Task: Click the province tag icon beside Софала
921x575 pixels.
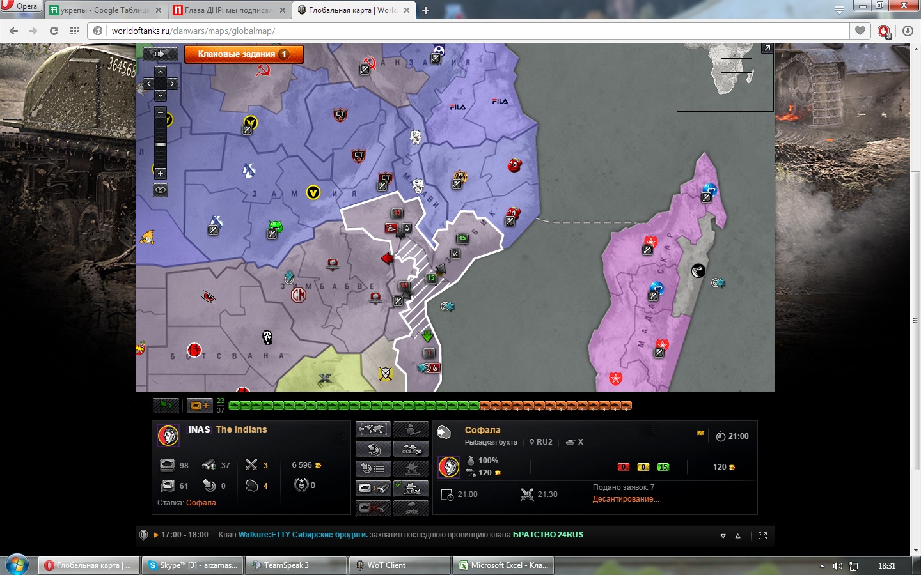Action: 444,433
